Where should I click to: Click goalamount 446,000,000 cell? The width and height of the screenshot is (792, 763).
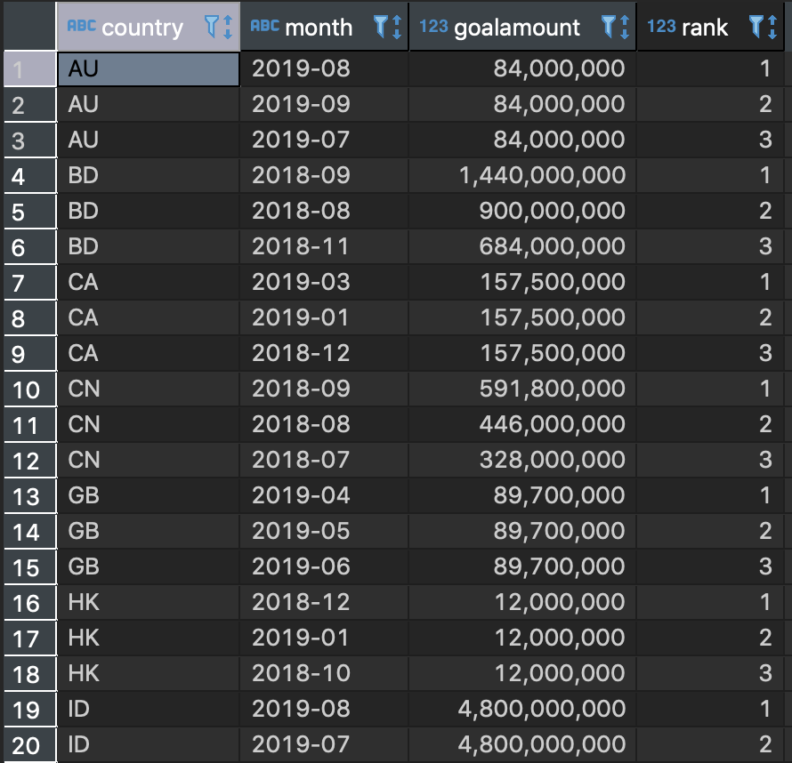[522, 424]
